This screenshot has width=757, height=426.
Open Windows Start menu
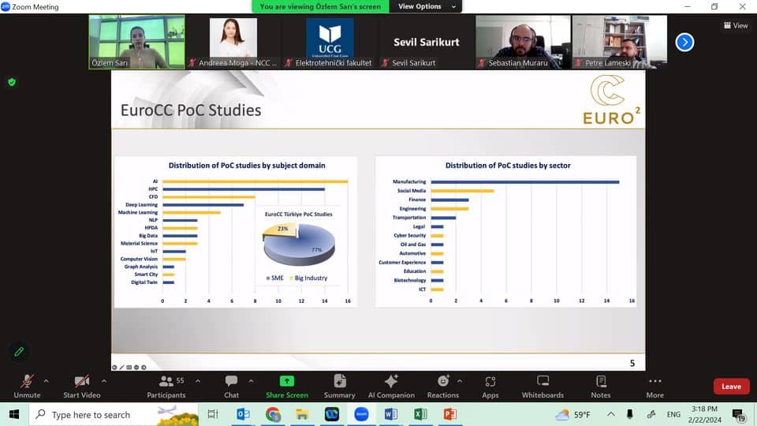click(14, 414)
